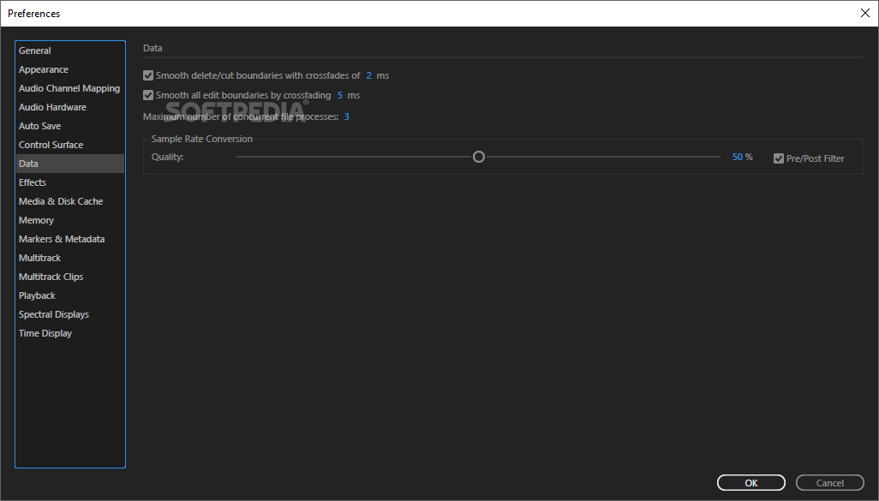Open Markers & Metadata preferences
Viewport: 879px width, 501px height.
pyautogui.click(x=70, y=239)
